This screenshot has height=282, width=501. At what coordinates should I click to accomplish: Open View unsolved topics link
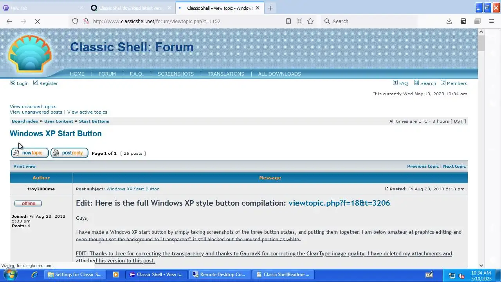pyautogui.click(x=33, y=107)
